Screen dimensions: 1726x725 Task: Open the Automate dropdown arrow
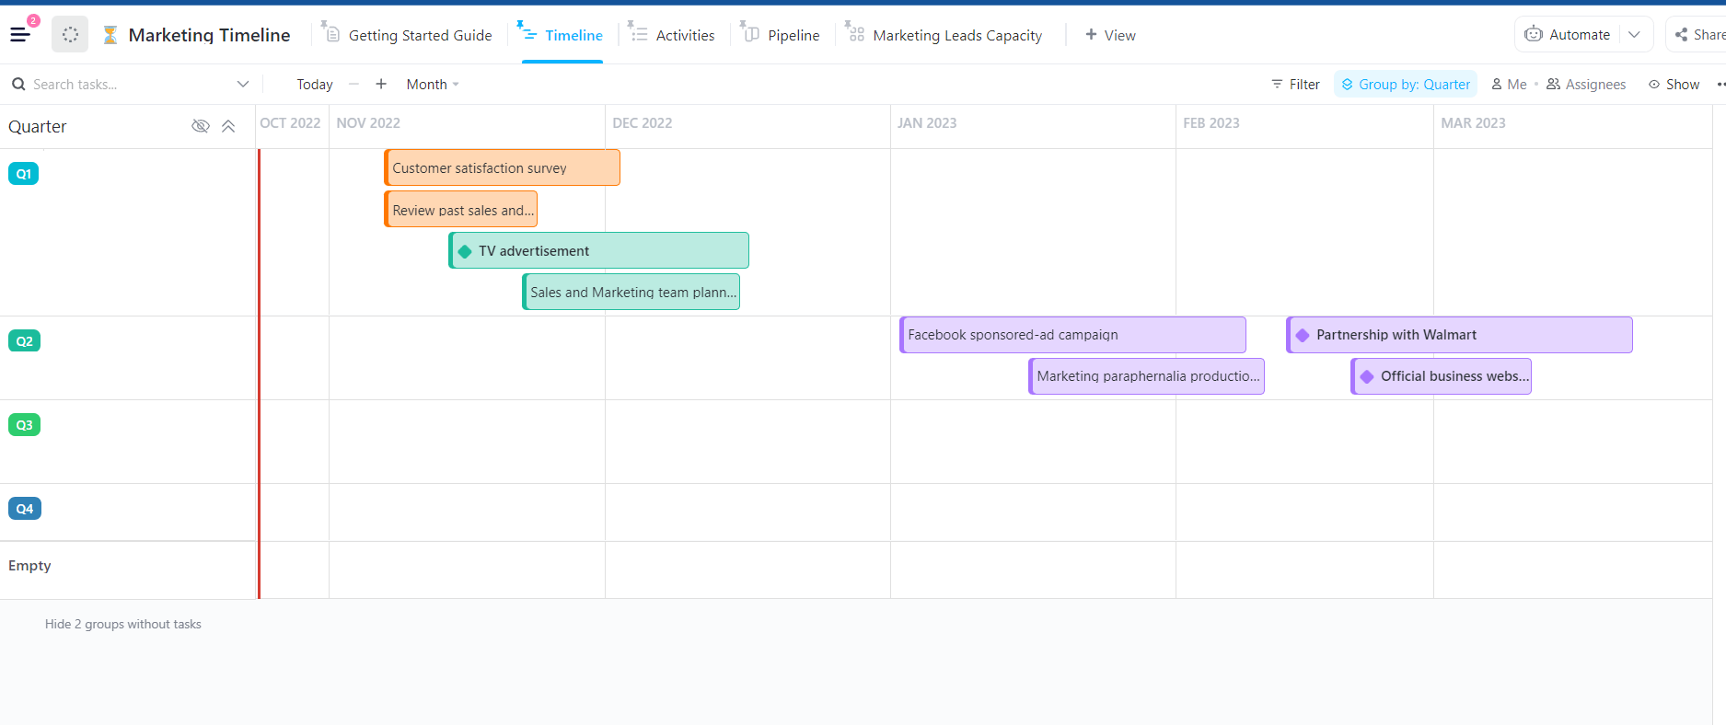pos(1635,35)
